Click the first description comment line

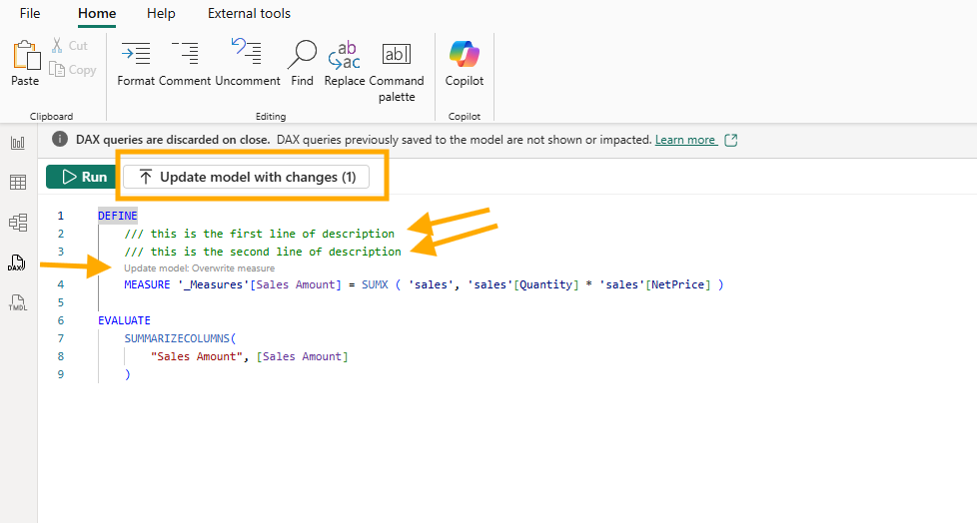tap(259, 234)
